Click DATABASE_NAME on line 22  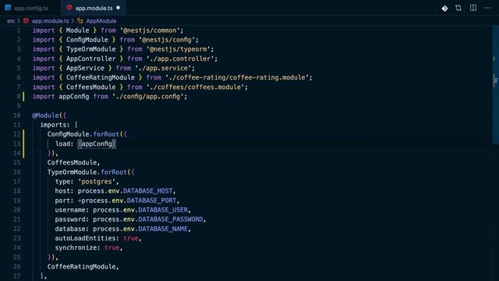click(163, 229)
